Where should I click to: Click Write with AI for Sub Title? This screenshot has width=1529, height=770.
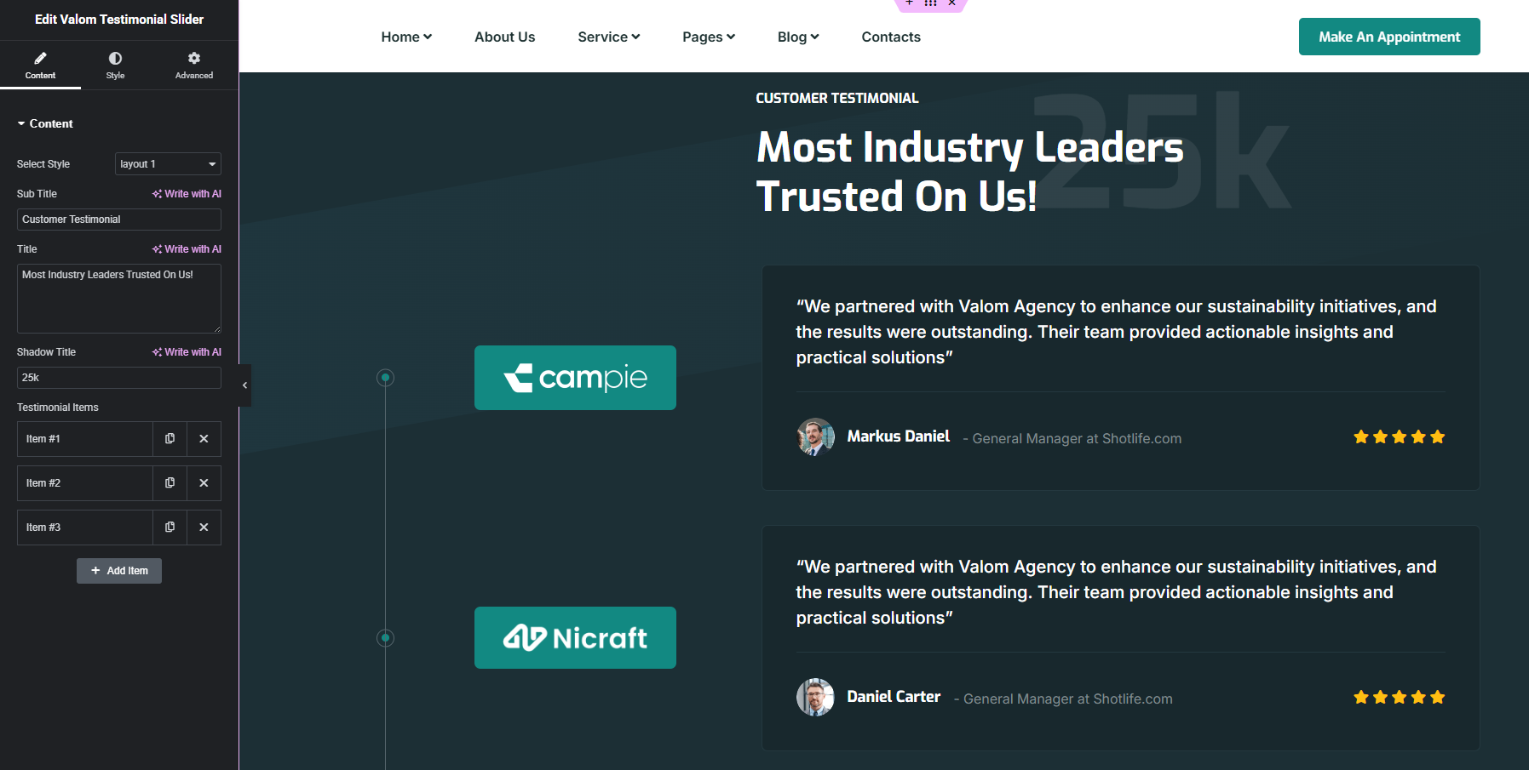[187, 194]
